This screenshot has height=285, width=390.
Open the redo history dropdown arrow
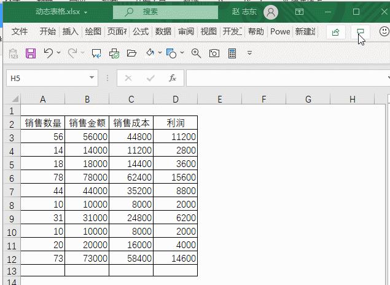[x=82, y=52]
